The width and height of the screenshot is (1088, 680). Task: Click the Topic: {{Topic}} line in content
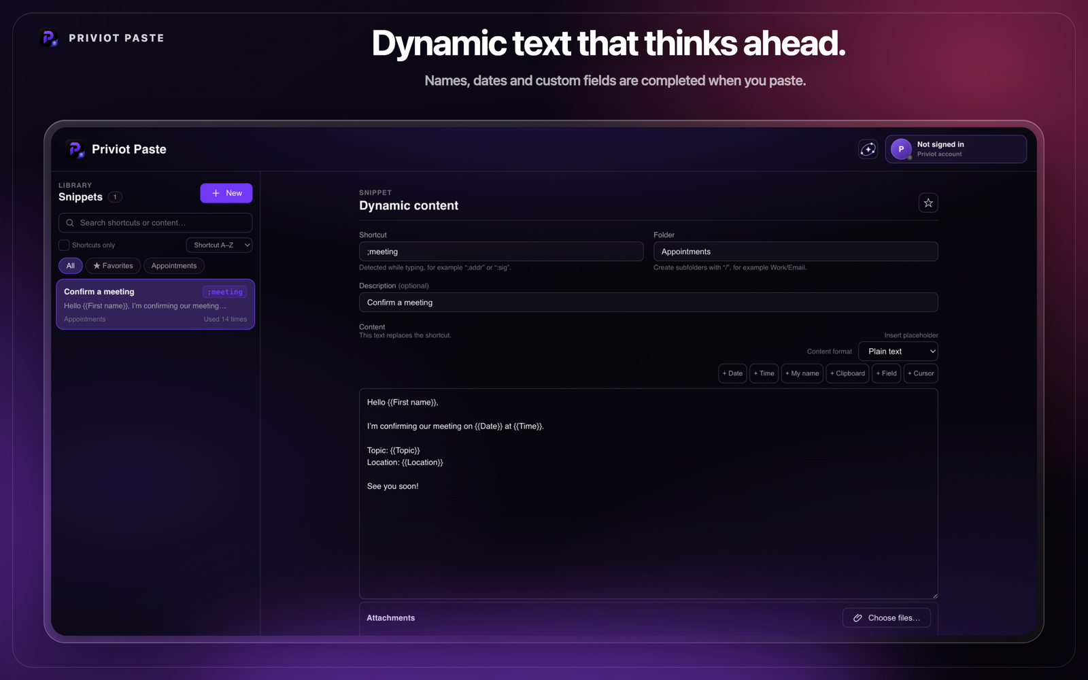pos(394,451)
